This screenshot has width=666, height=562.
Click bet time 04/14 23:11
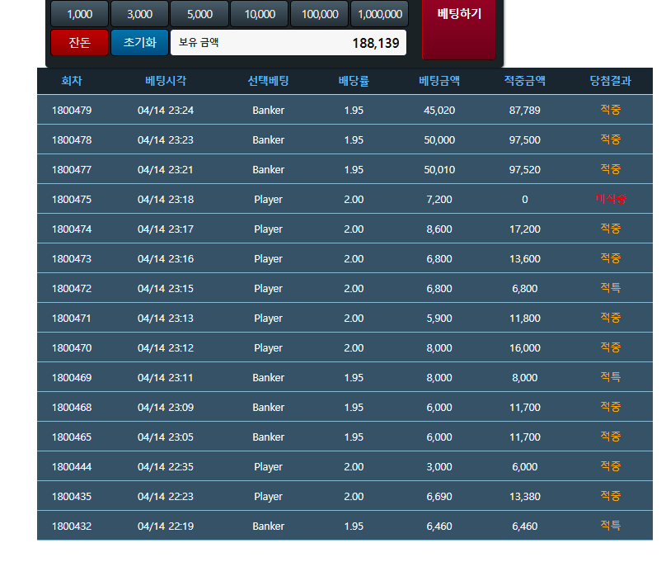(166, 377)
